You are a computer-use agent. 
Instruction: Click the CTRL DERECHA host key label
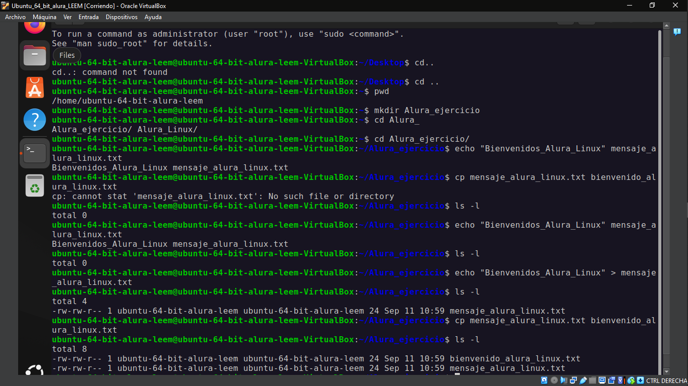point(666,381)
